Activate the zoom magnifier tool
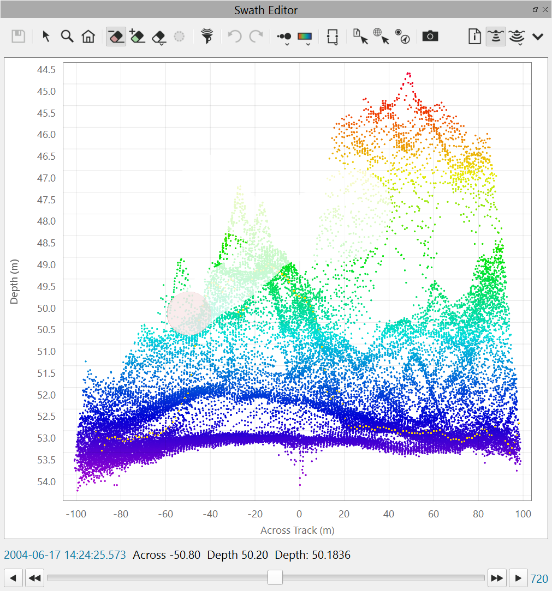 coord(67,36)
